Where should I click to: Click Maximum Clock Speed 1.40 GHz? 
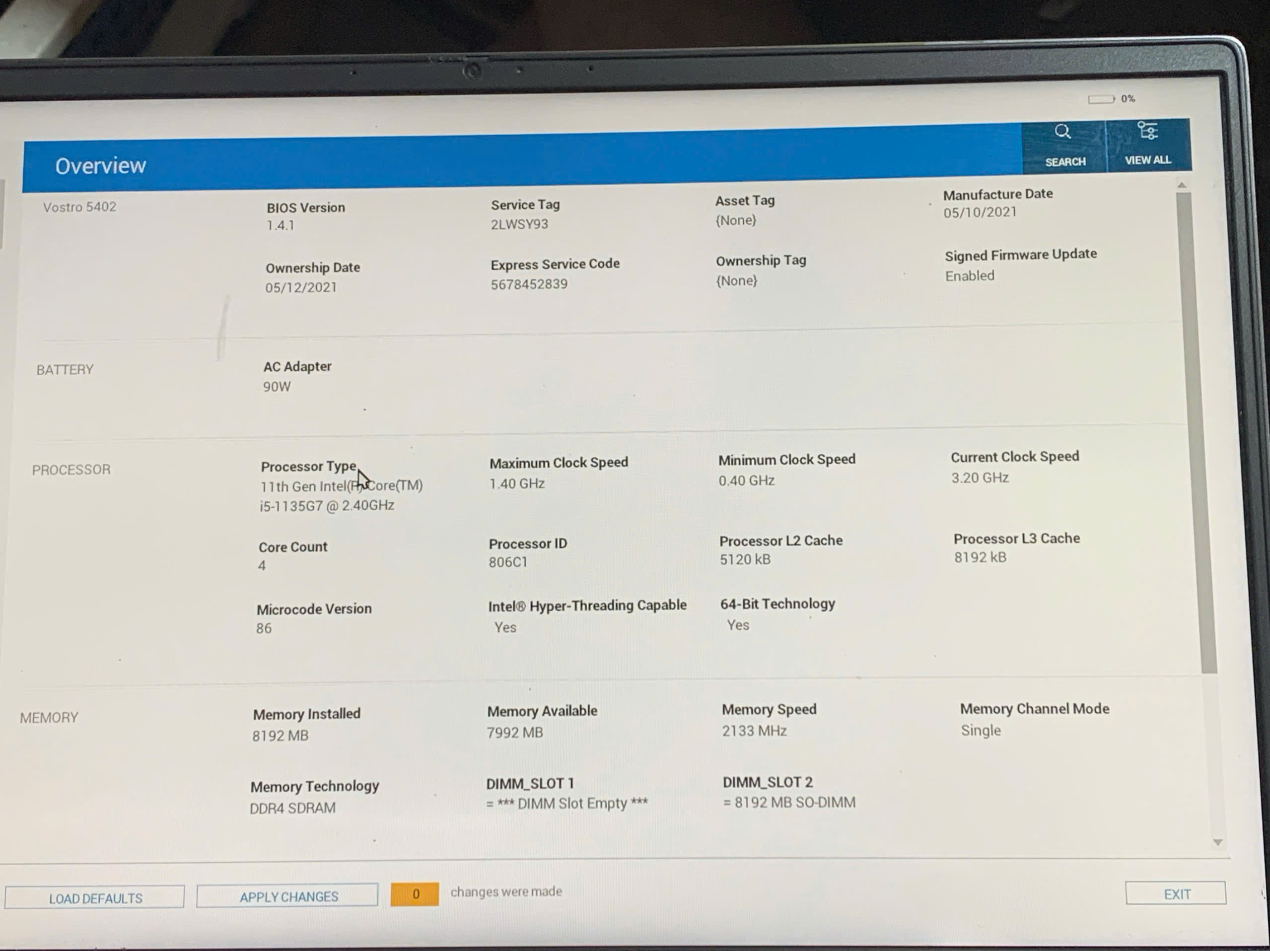point(517,484)
